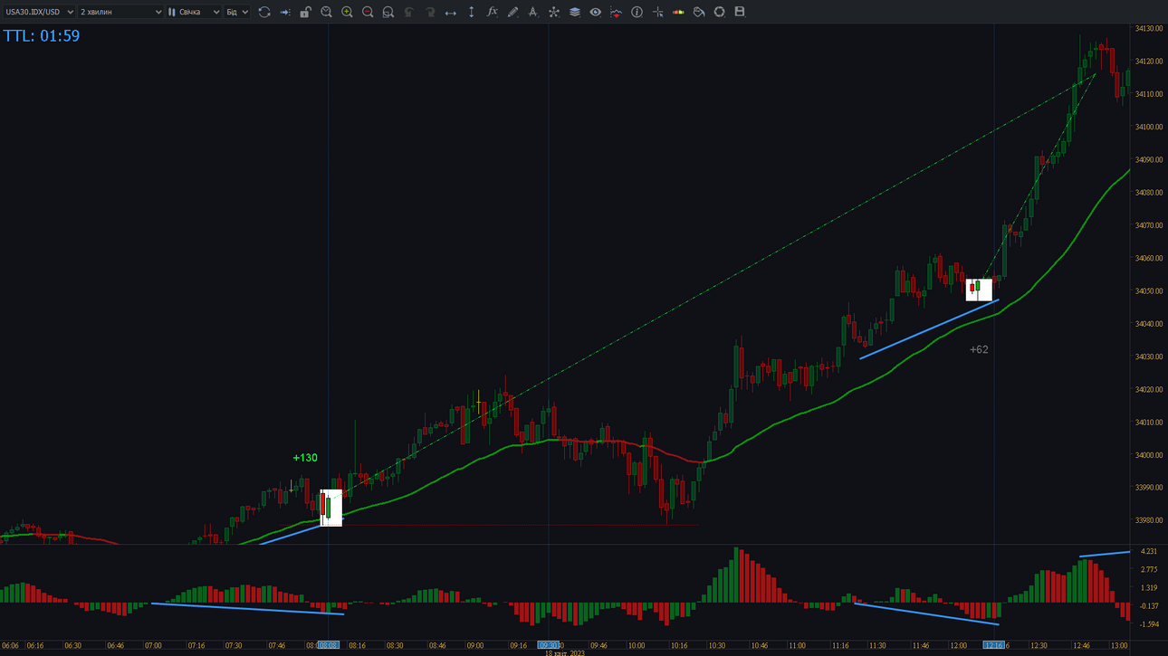
Task: Open the 'Бід' price side dropdown
Action: (237, 12)
